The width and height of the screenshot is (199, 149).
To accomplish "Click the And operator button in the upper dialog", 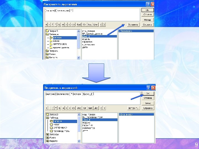I will point(79,25).
